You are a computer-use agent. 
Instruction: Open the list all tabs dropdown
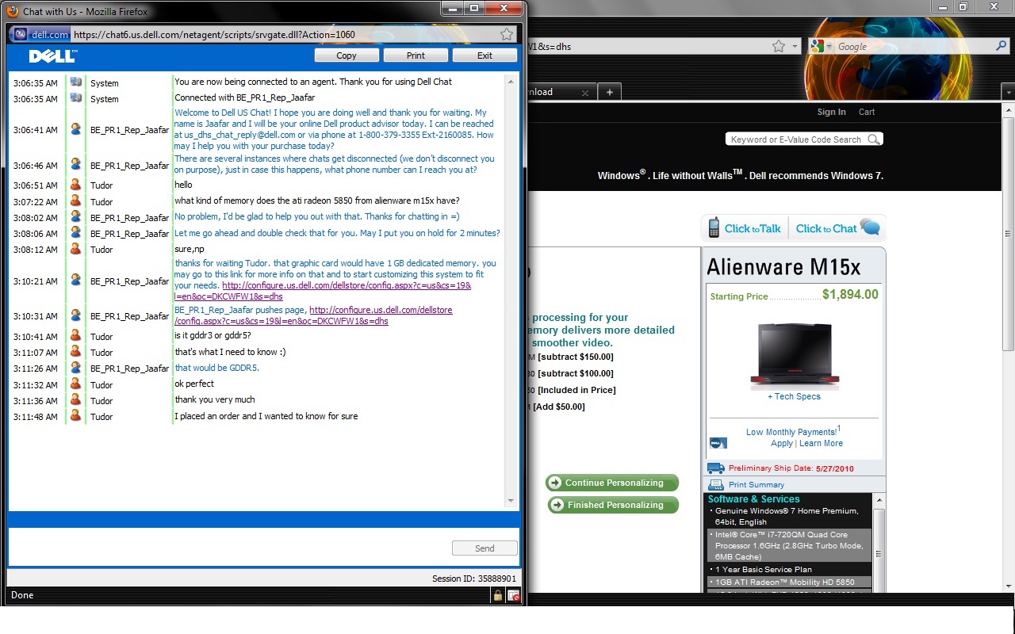(1007, 92)
